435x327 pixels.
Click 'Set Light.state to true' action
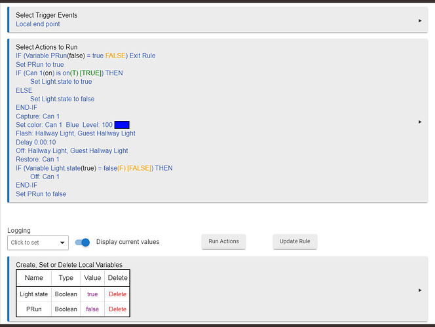pos(61,82)
